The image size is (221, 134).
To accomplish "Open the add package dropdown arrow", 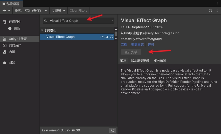I will click(x=9, y=11).
